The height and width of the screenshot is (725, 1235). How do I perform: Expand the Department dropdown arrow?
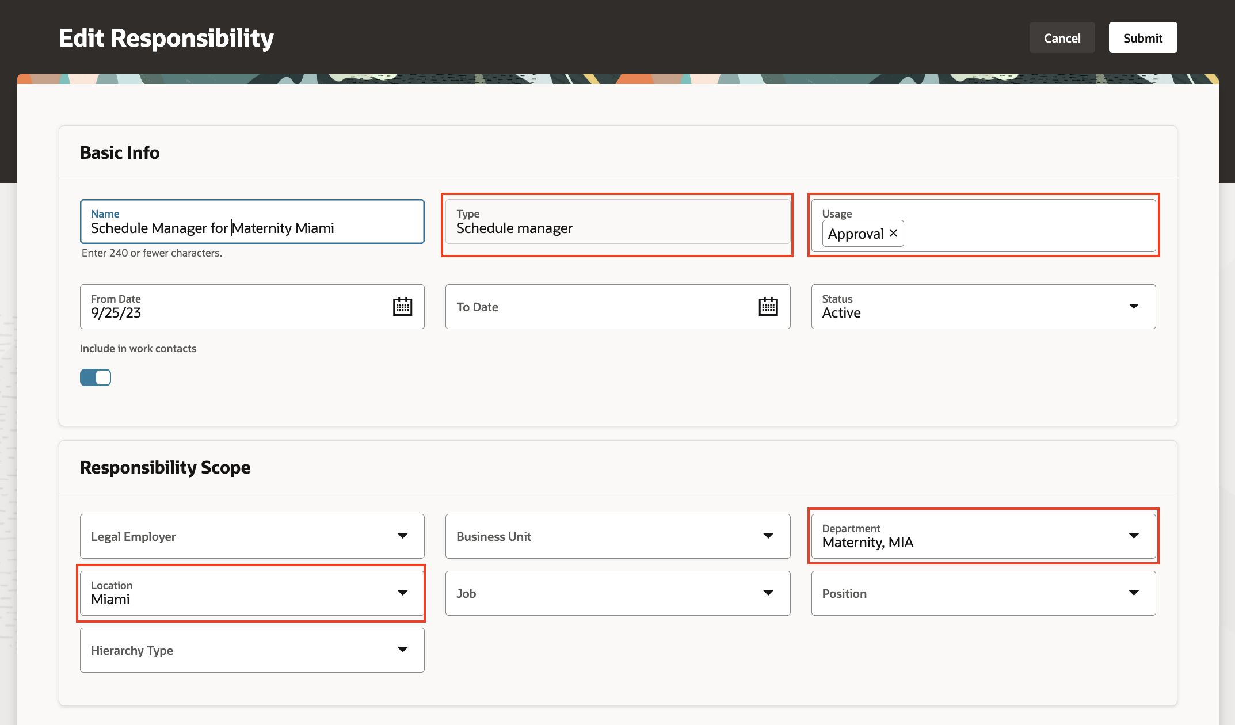point(1133,536)
